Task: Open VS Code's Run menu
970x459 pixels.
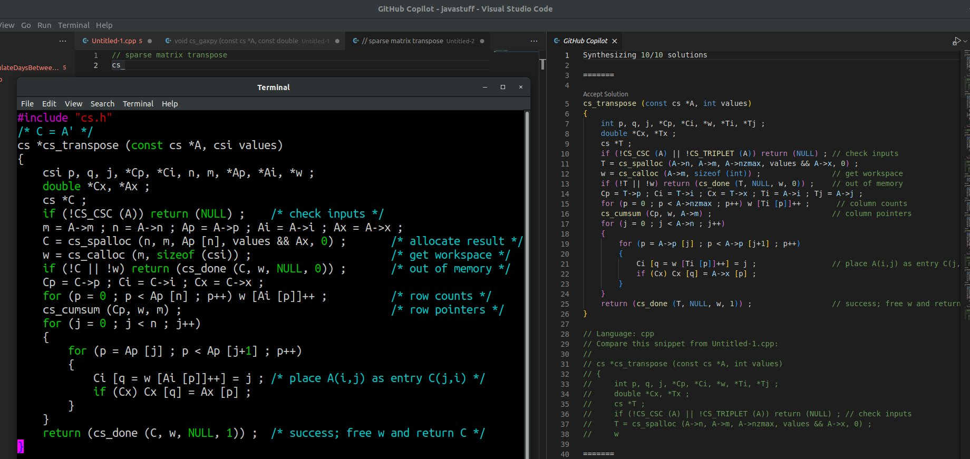Action: [44, 25]
